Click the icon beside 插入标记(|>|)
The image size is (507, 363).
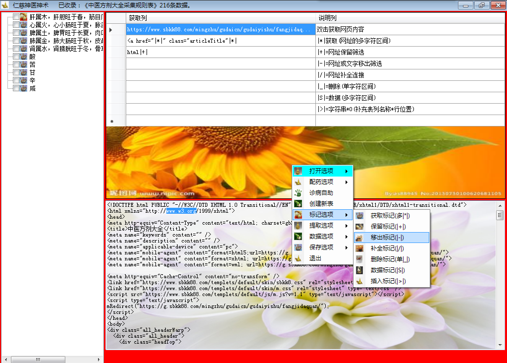pyautogui.click(x=359, y=281)
